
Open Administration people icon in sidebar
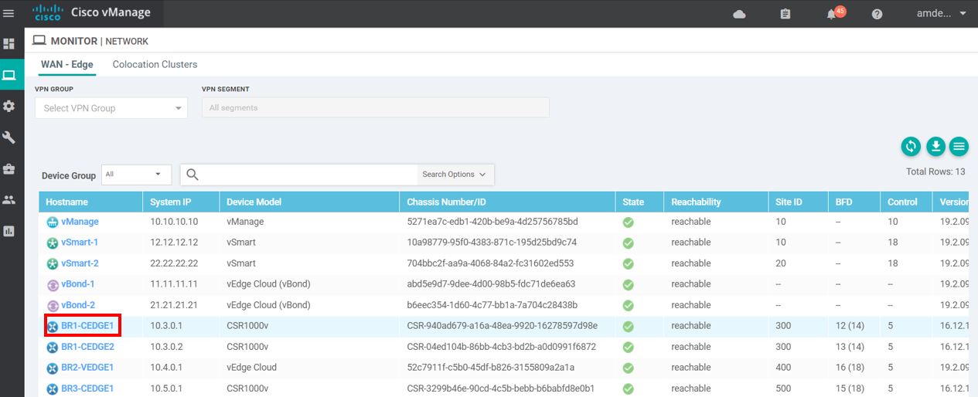coord(9,200)
